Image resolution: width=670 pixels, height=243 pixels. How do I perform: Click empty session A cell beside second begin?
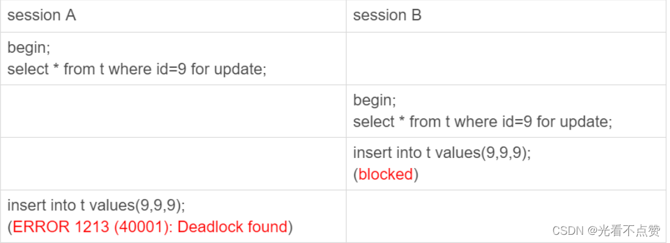tap(173, 111)
